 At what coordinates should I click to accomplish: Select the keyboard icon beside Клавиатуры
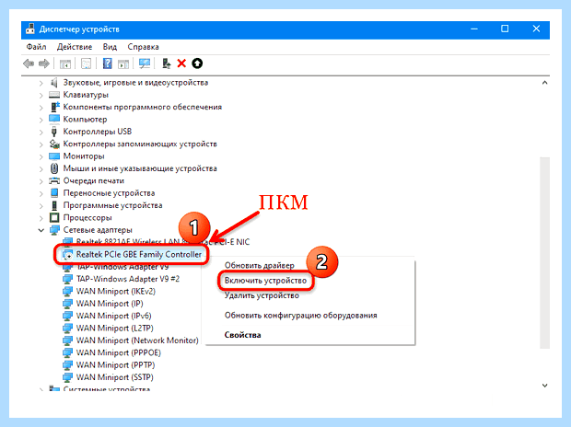point(54,95)
